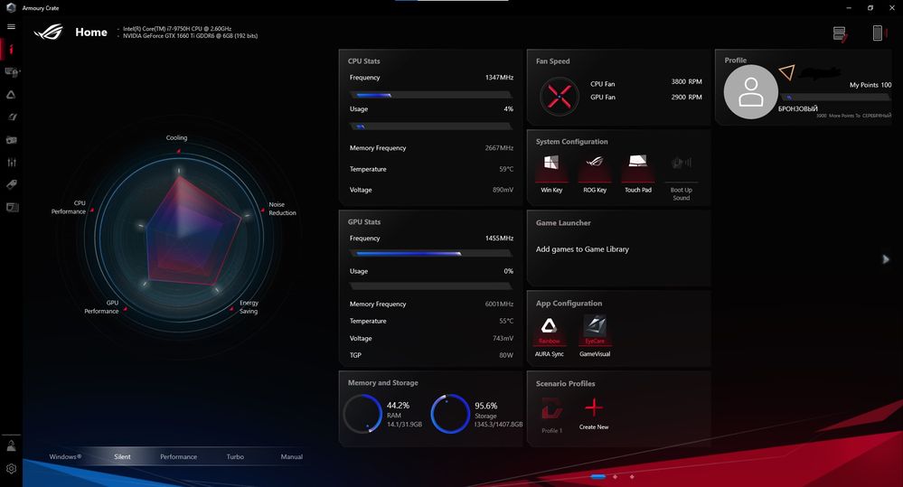
Task: Select the first page indicator dot
Action: (x=598, y=477)
